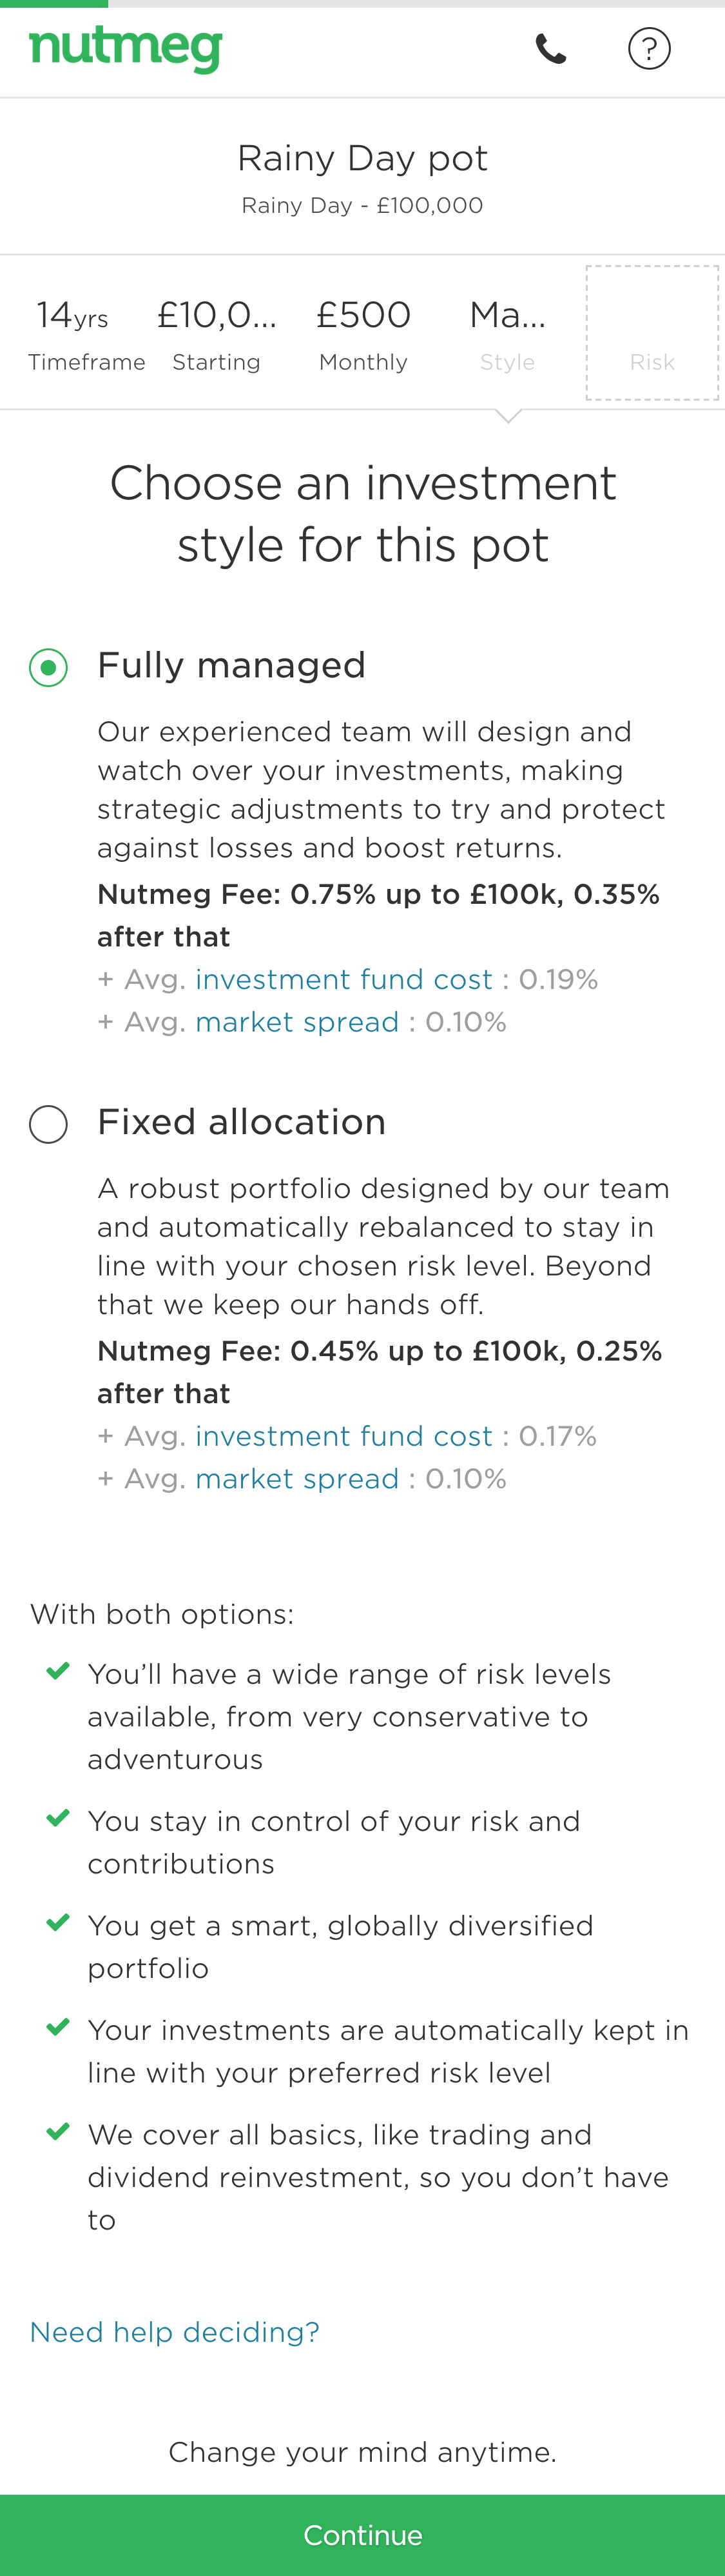Click the Nutmeg logo
The width and height of the screenshot is (725, 2576).
[x=126, y=48]
